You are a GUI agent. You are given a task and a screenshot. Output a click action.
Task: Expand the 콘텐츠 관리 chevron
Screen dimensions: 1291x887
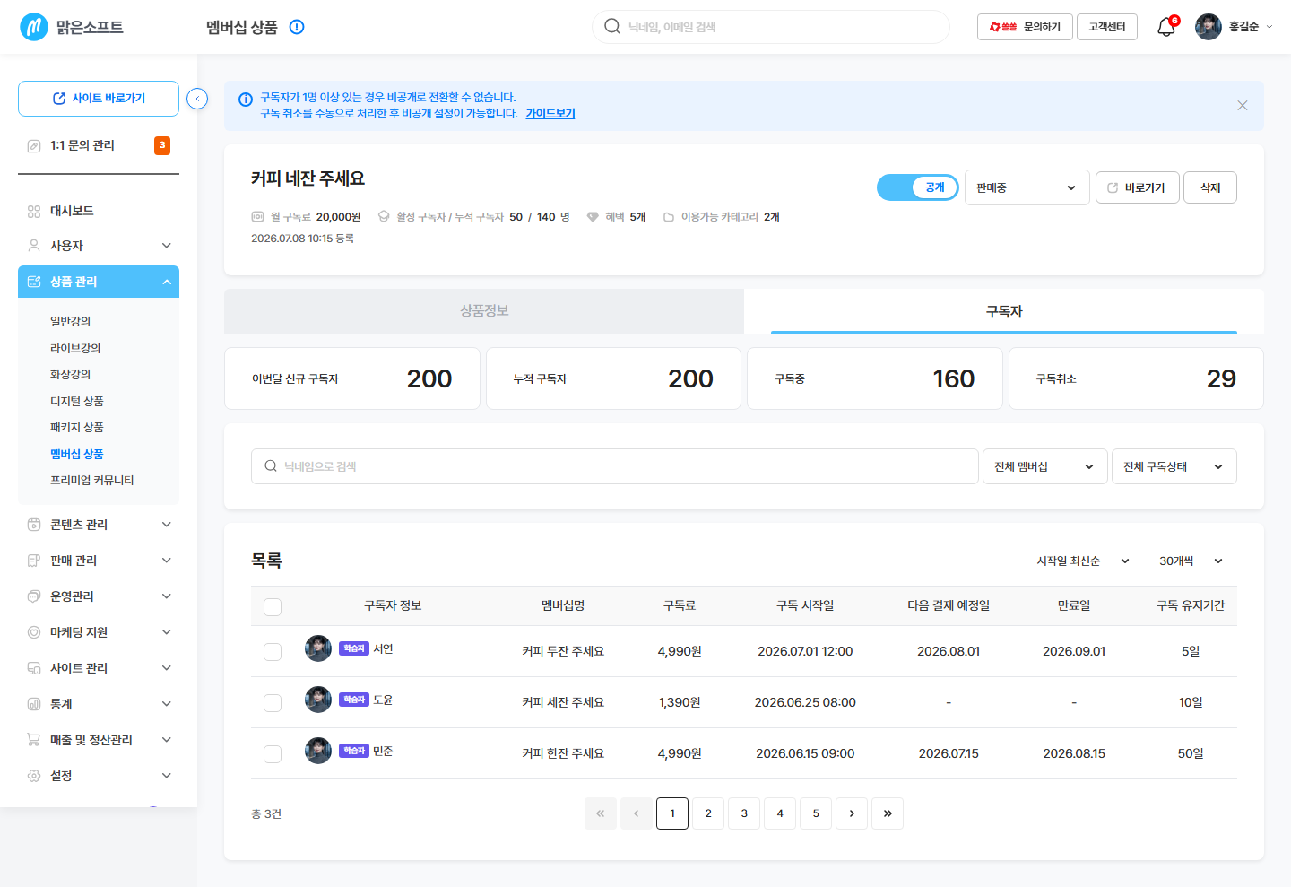pos(167,525)
